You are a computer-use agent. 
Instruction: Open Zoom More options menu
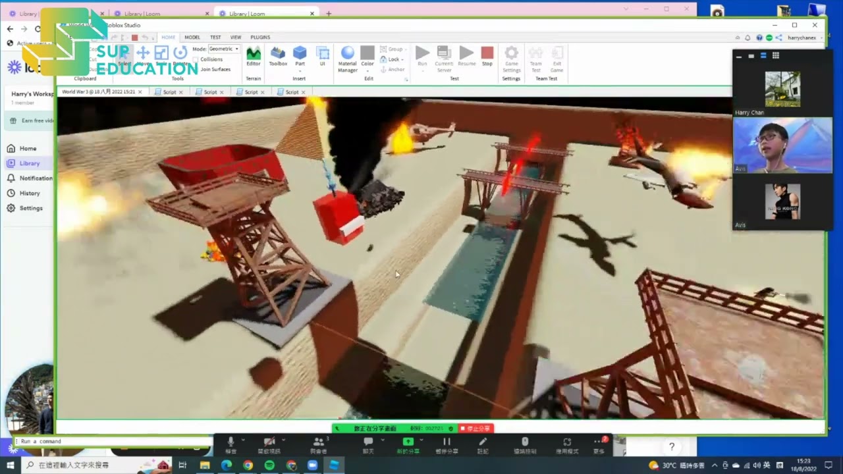[599, 444]
